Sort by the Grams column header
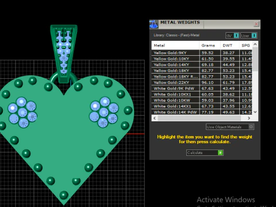The width and height of the screenshot is (276, 207). (x=210, y=45)
